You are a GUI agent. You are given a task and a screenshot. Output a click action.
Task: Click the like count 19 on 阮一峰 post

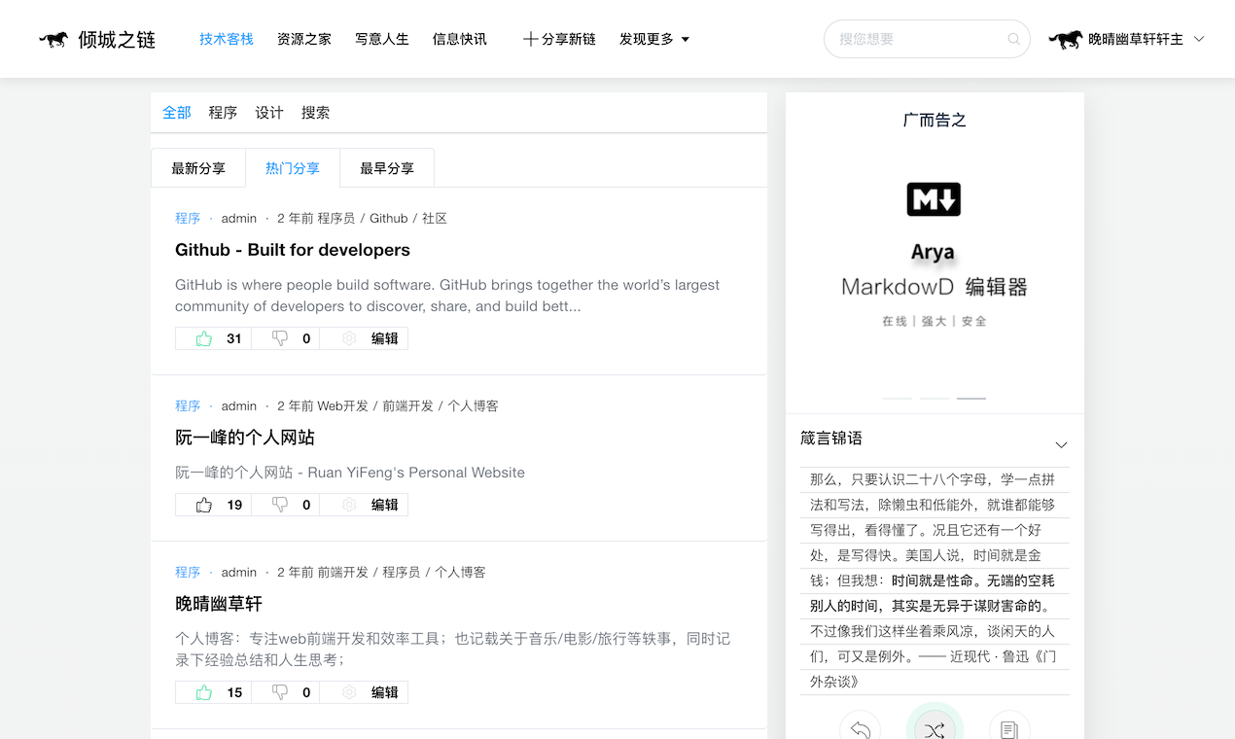click(x=234, y=505)
